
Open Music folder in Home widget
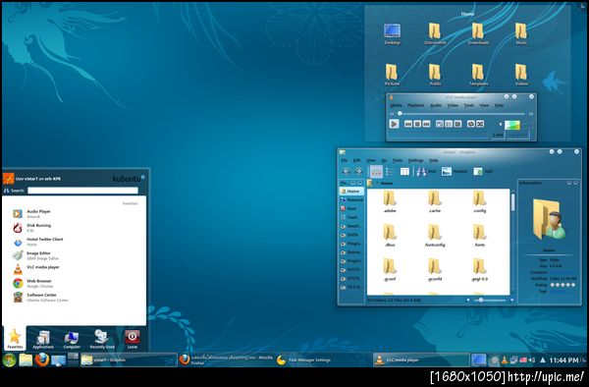[x=521, y=33]
